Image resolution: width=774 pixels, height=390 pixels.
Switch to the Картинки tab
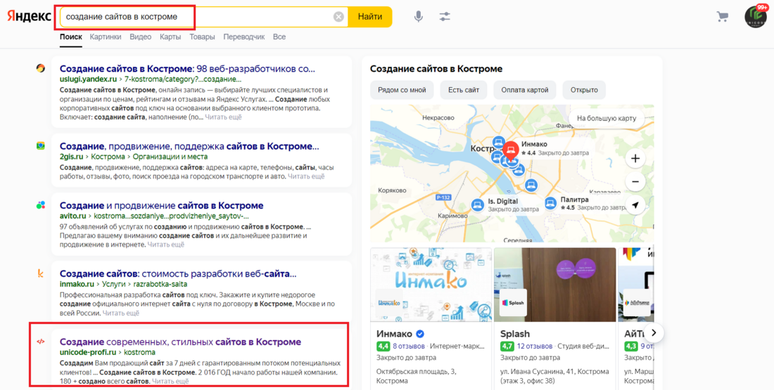point(106,37)
